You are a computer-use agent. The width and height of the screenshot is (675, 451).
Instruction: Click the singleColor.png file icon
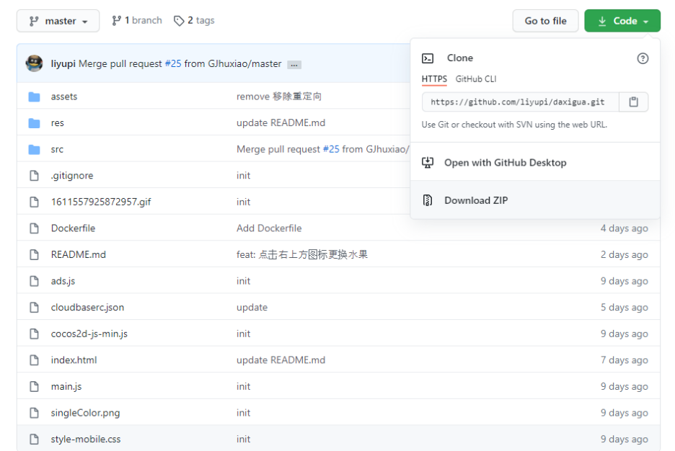click(x=34, y=413)
